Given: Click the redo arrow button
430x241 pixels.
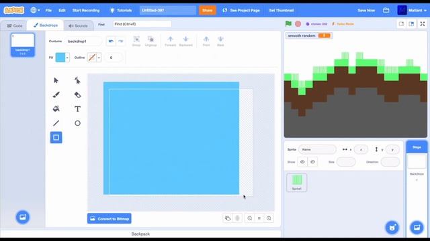Looking at the screenshot, I should click(120, 42).
